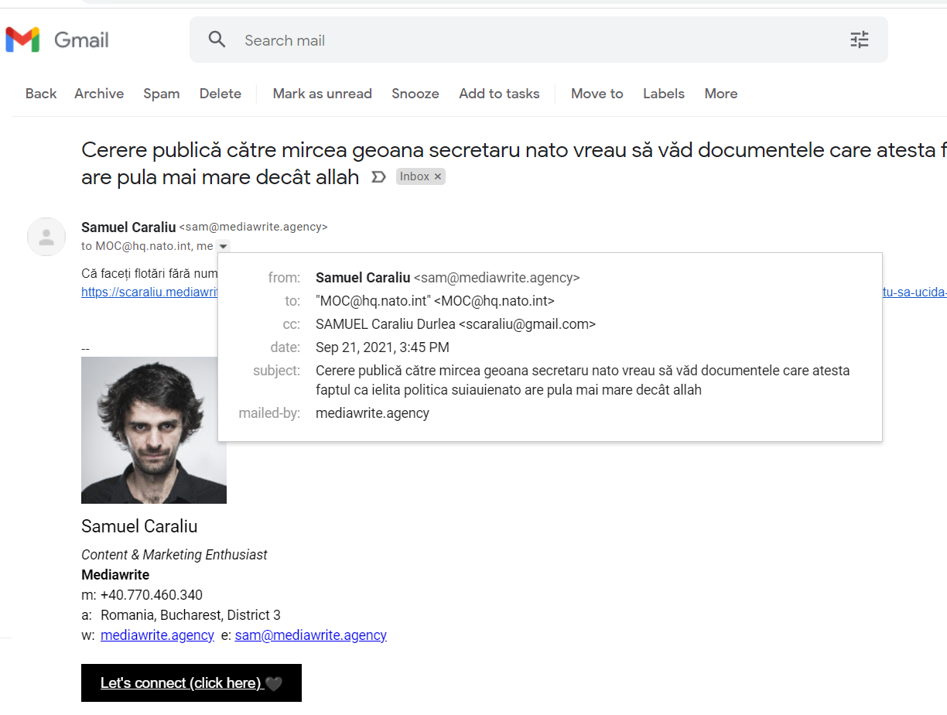Click large signature name Samuel Caraliu
Screen dimensions: 947x715
click(x=139, y=526)
